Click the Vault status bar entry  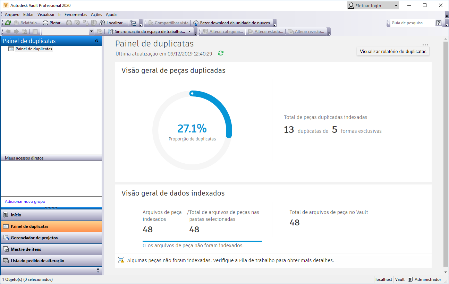[400, 279]
